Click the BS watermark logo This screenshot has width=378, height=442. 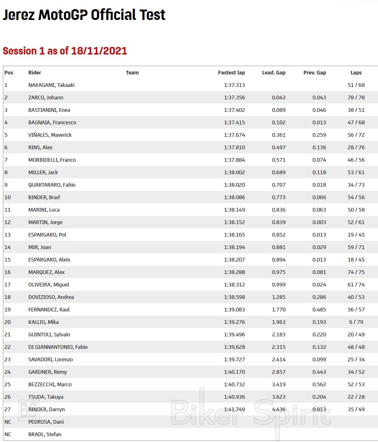[29, 410]
